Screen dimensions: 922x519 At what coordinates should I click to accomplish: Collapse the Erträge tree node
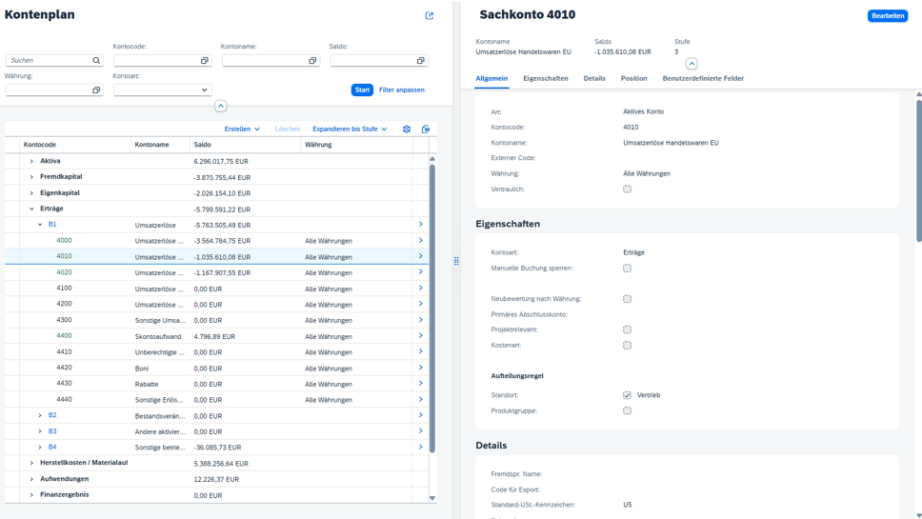pyautogui.click(x=31, y=209)
